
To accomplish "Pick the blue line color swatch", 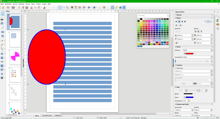I will [189, 97].
